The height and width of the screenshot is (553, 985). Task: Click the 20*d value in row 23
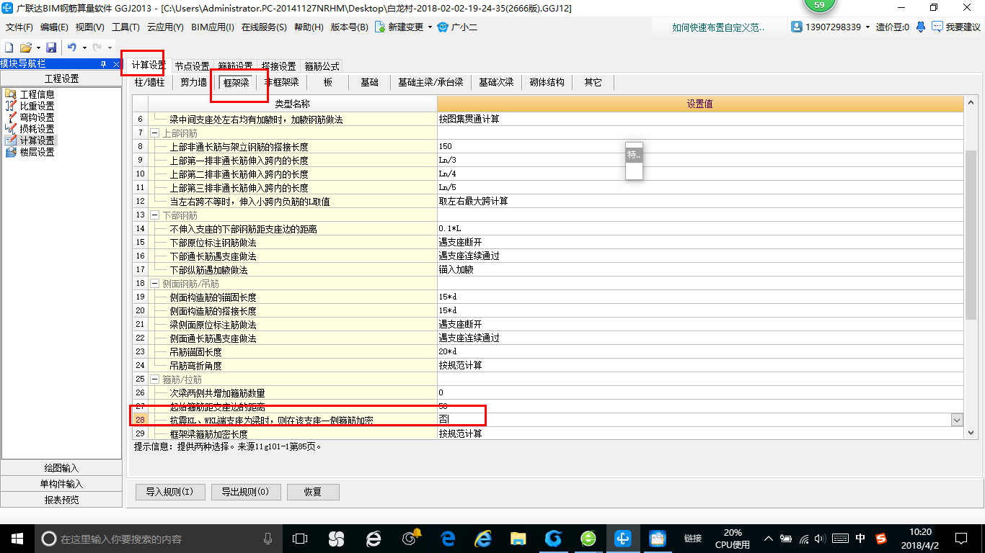click(700, 352)
